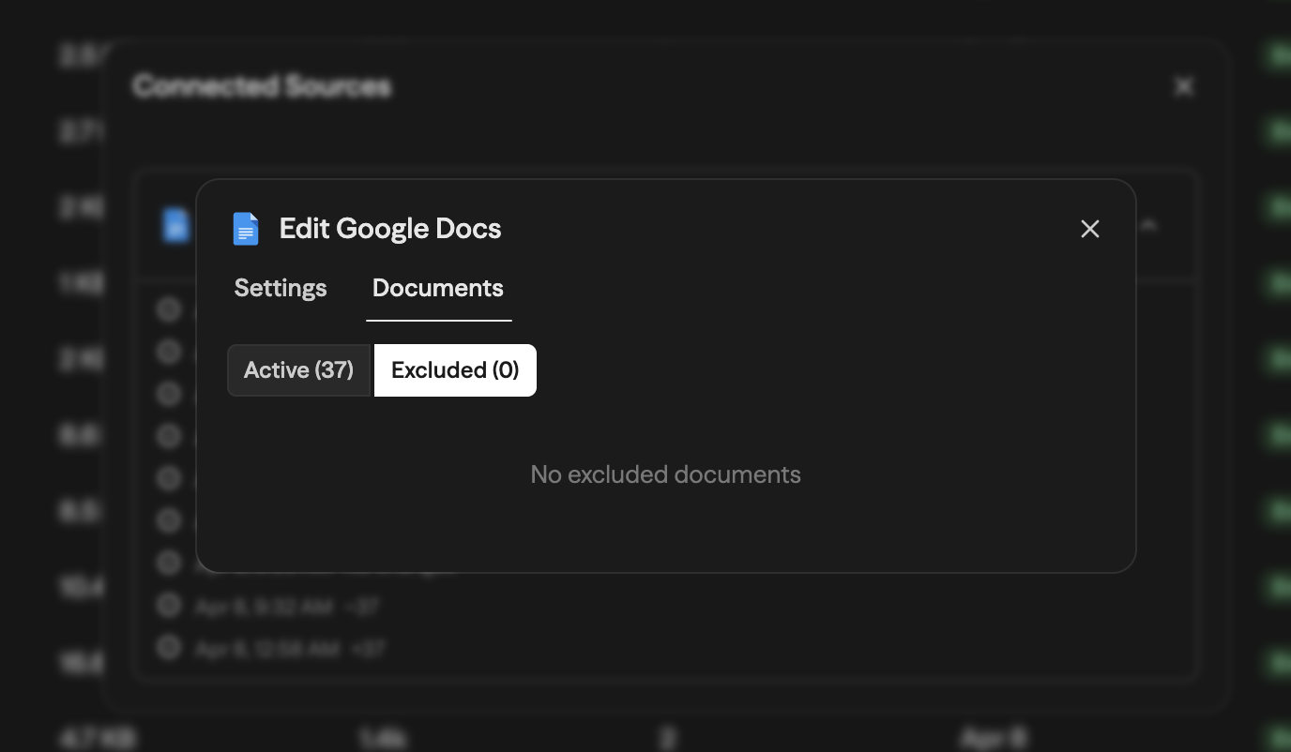Click the "No excluded documents" message
This screenshot has width=1291, height=752.
pyautogui.click(x=665, y=474)
